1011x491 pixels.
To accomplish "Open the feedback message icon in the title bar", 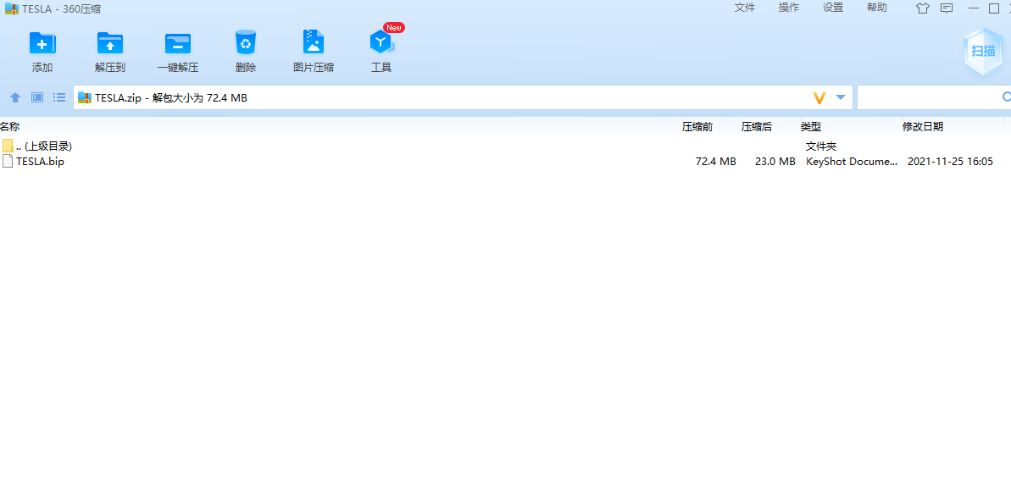I will click(x=947, y=8).
